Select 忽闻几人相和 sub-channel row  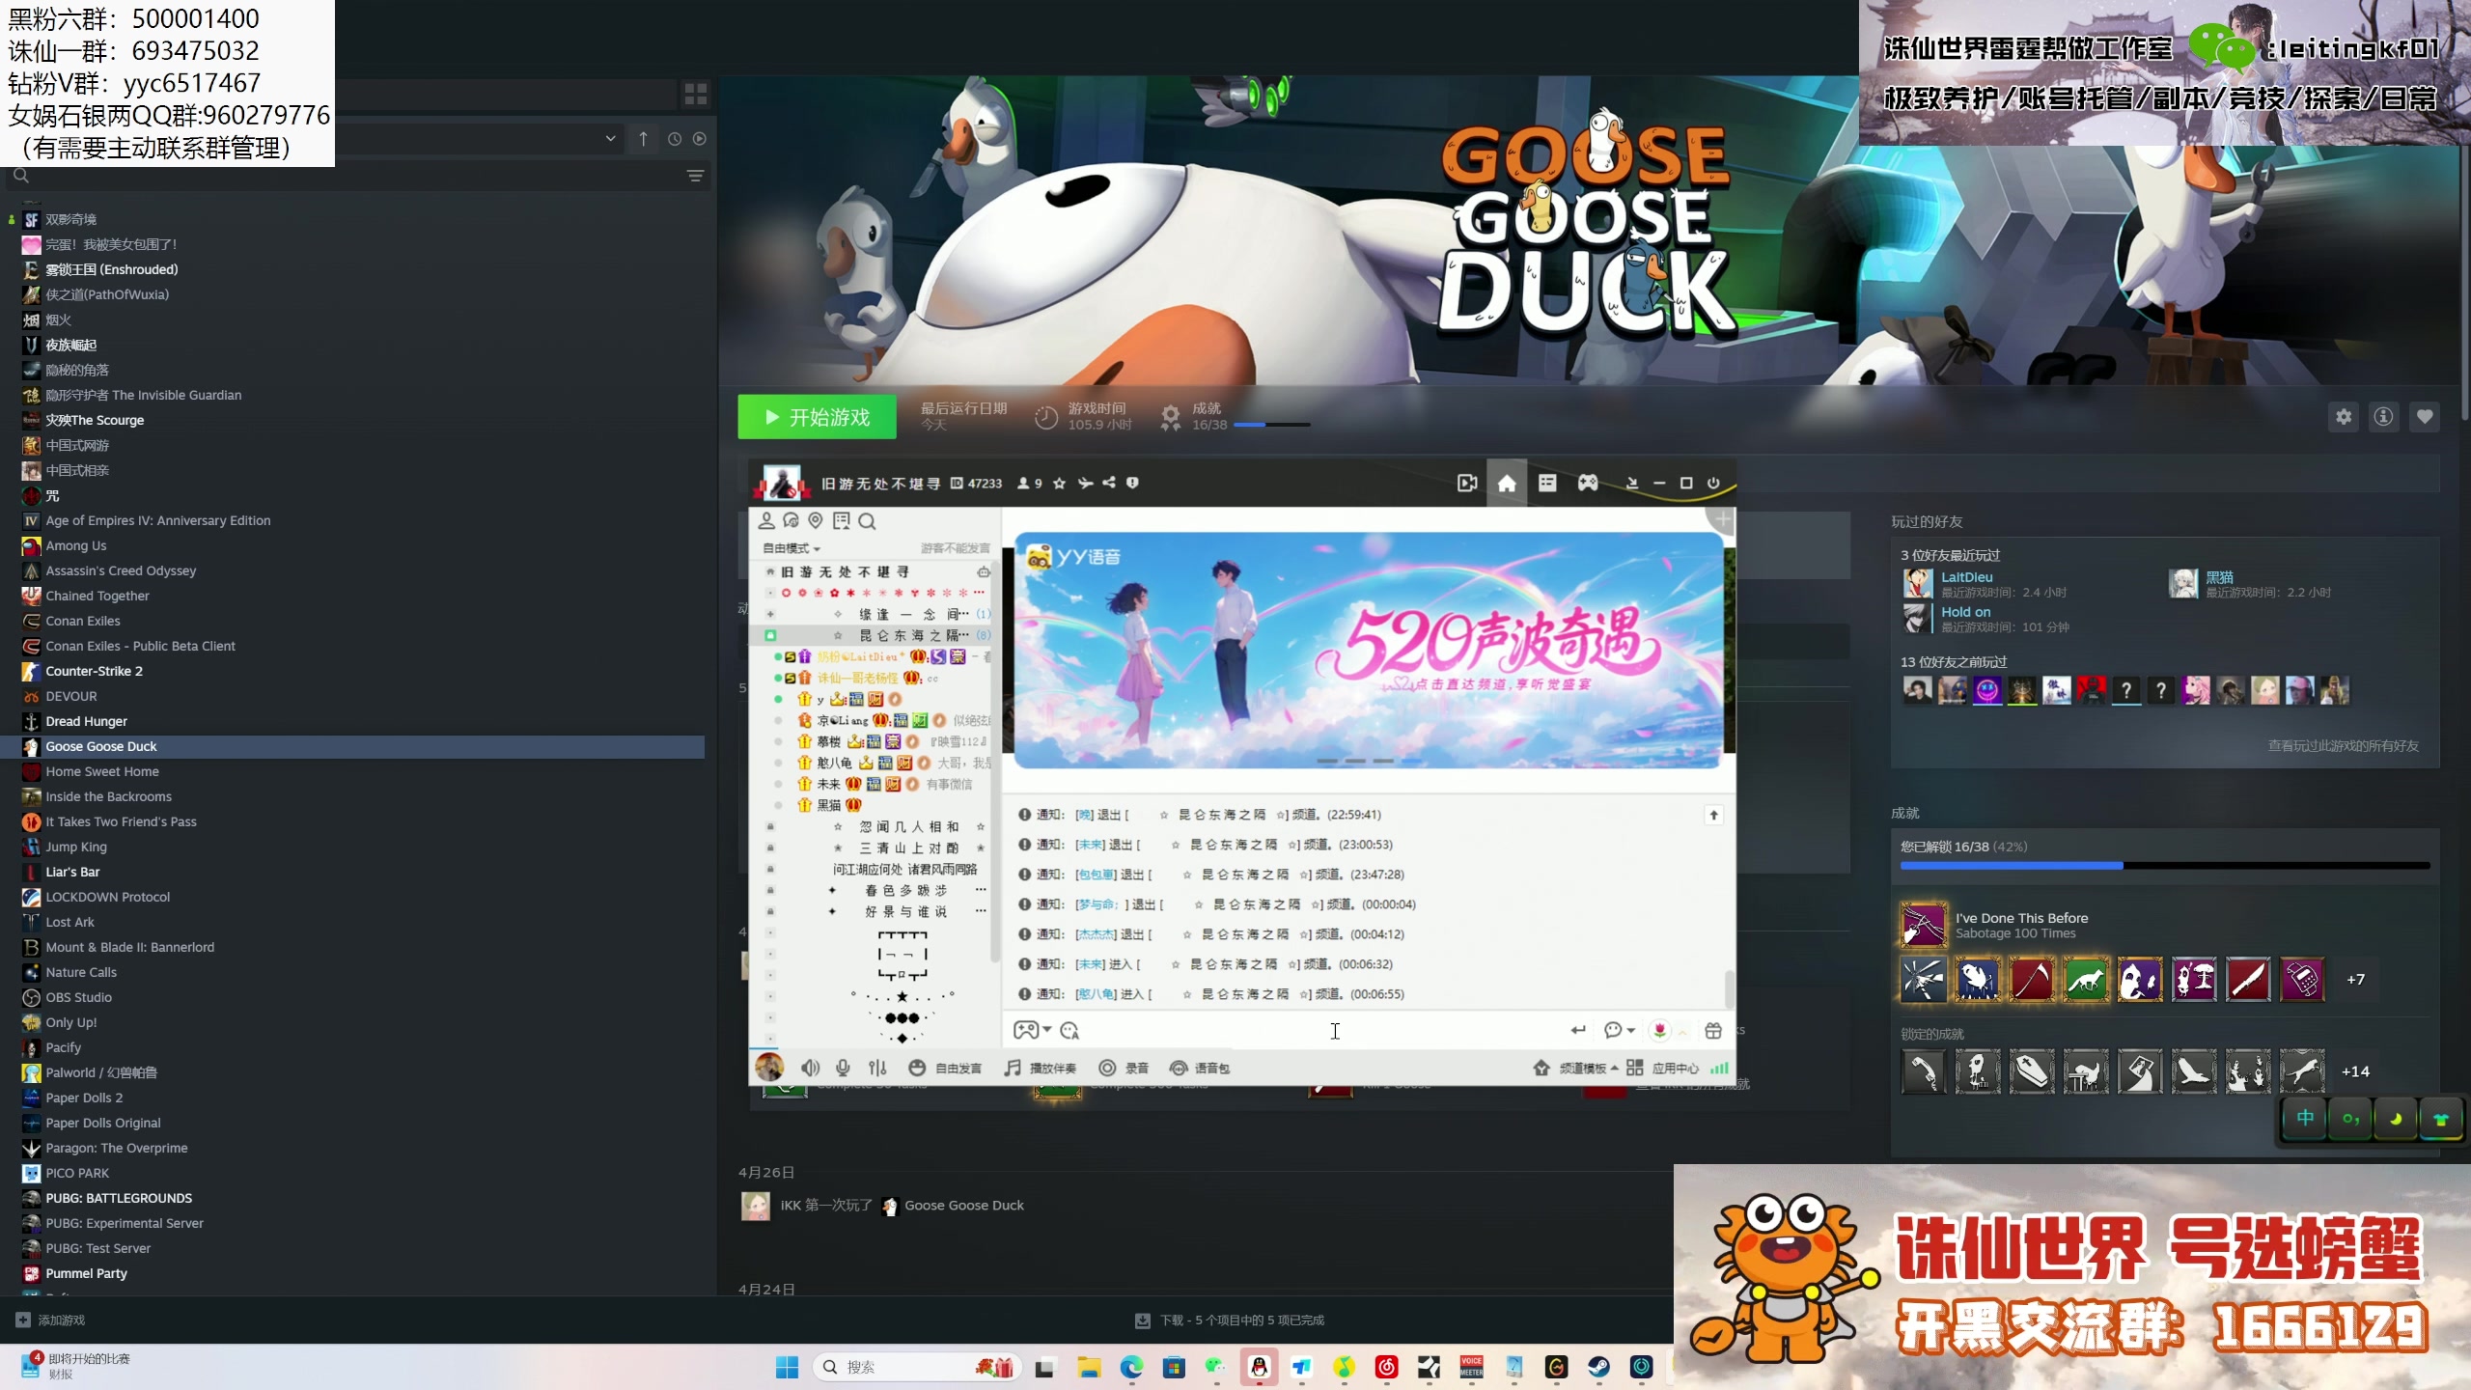874,826
